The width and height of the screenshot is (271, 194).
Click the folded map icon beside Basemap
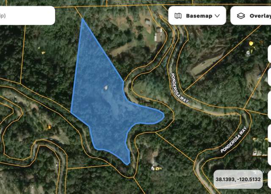(178, 16)
